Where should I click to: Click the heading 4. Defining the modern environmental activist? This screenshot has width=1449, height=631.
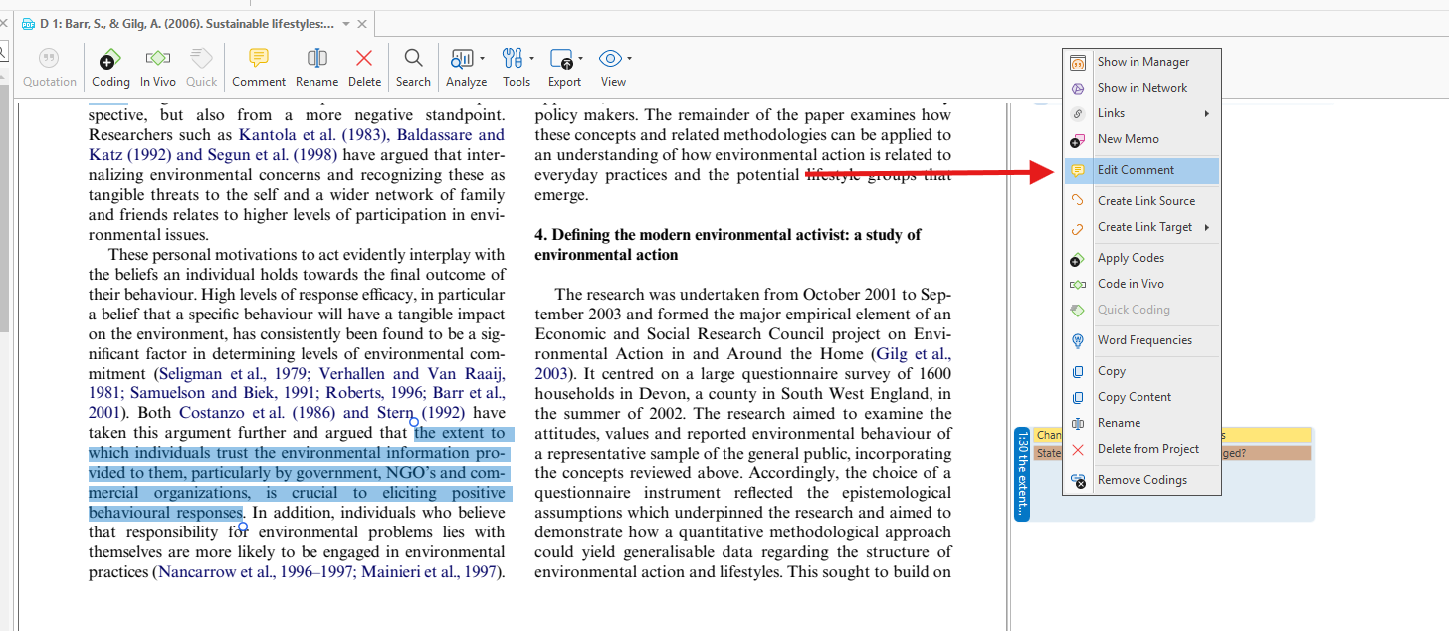pos(727,245)
